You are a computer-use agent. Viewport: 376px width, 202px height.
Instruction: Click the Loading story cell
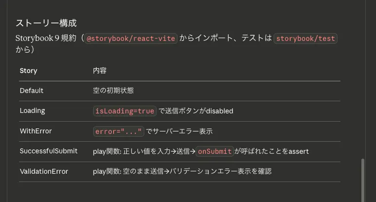pyautogui.click(x=32, y=111)
